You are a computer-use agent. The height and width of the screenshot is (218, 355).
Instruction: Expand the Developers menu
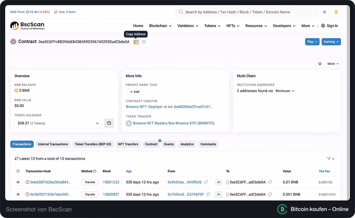click(x=284, y=26)
